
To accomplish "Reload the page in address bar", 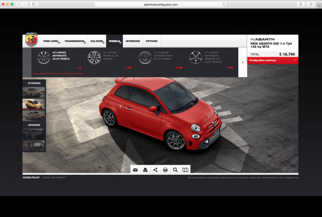I will click(224, 4).
